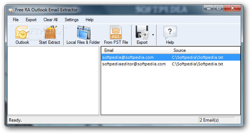
Task: Open the Export menu
Action: tap(31, 20)
